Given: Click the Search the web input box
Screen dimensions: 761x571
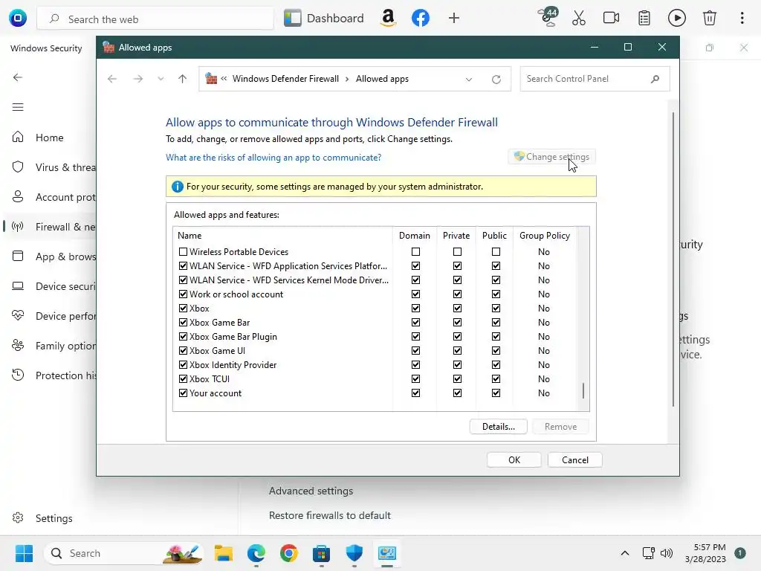Looking at the screenshot, I should 155,19.
